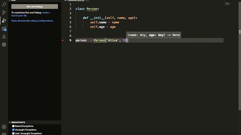Click the Run and Debug button
241x135 pixels.
35,7
